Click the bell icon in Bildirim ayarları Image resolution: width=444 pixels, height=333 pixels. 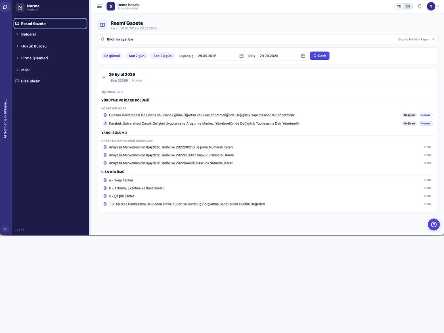103,40
